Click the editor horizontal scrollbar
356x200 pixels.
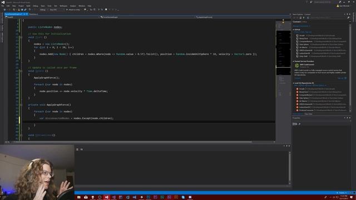(x=133, y=142)
